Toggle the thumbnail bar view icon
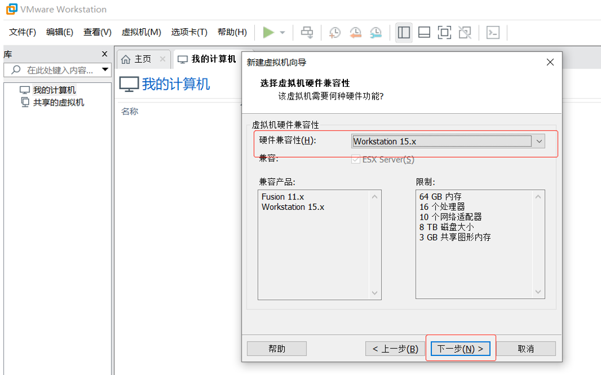 (x=424, y=33)
